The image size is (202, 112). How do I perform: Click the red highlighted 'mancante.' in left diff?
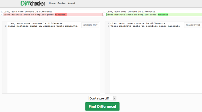tap(61, 15)
